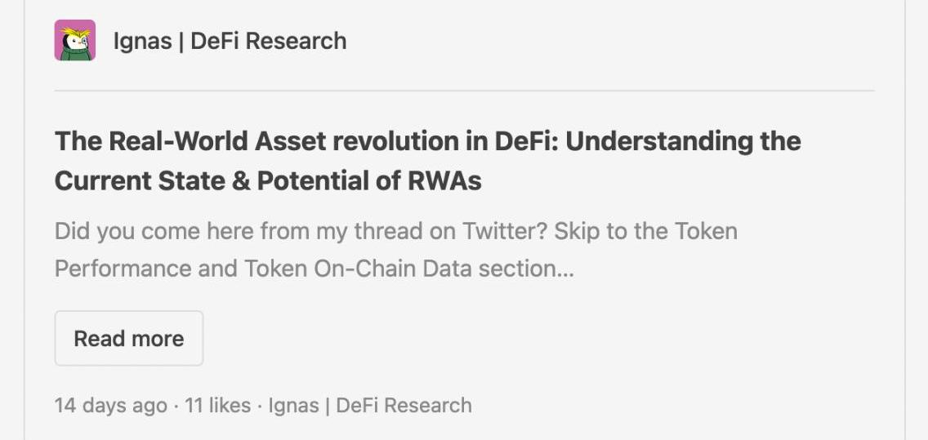Click the word 'Twitter' in the excerpt
928x440 pixels.
(503, 231)
